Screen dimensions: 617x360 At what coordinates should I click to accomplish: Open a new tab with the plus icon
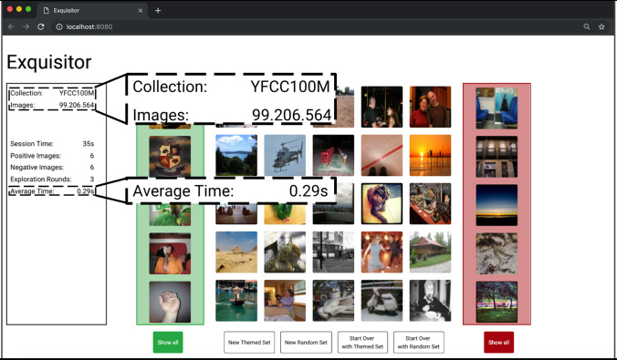pyautogui.click(x=158, y=11)
